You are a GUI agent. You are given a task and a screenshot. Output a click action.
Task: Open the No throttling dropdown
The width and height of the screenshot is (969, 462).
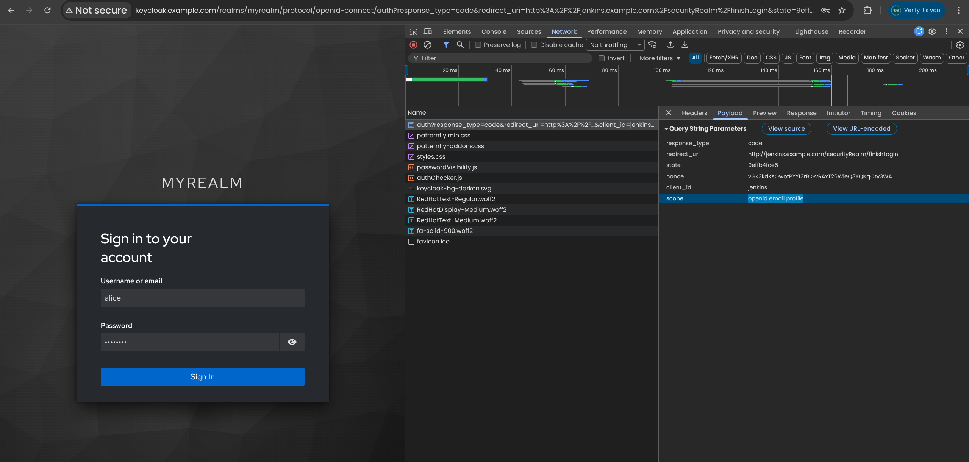coord(615,45)
